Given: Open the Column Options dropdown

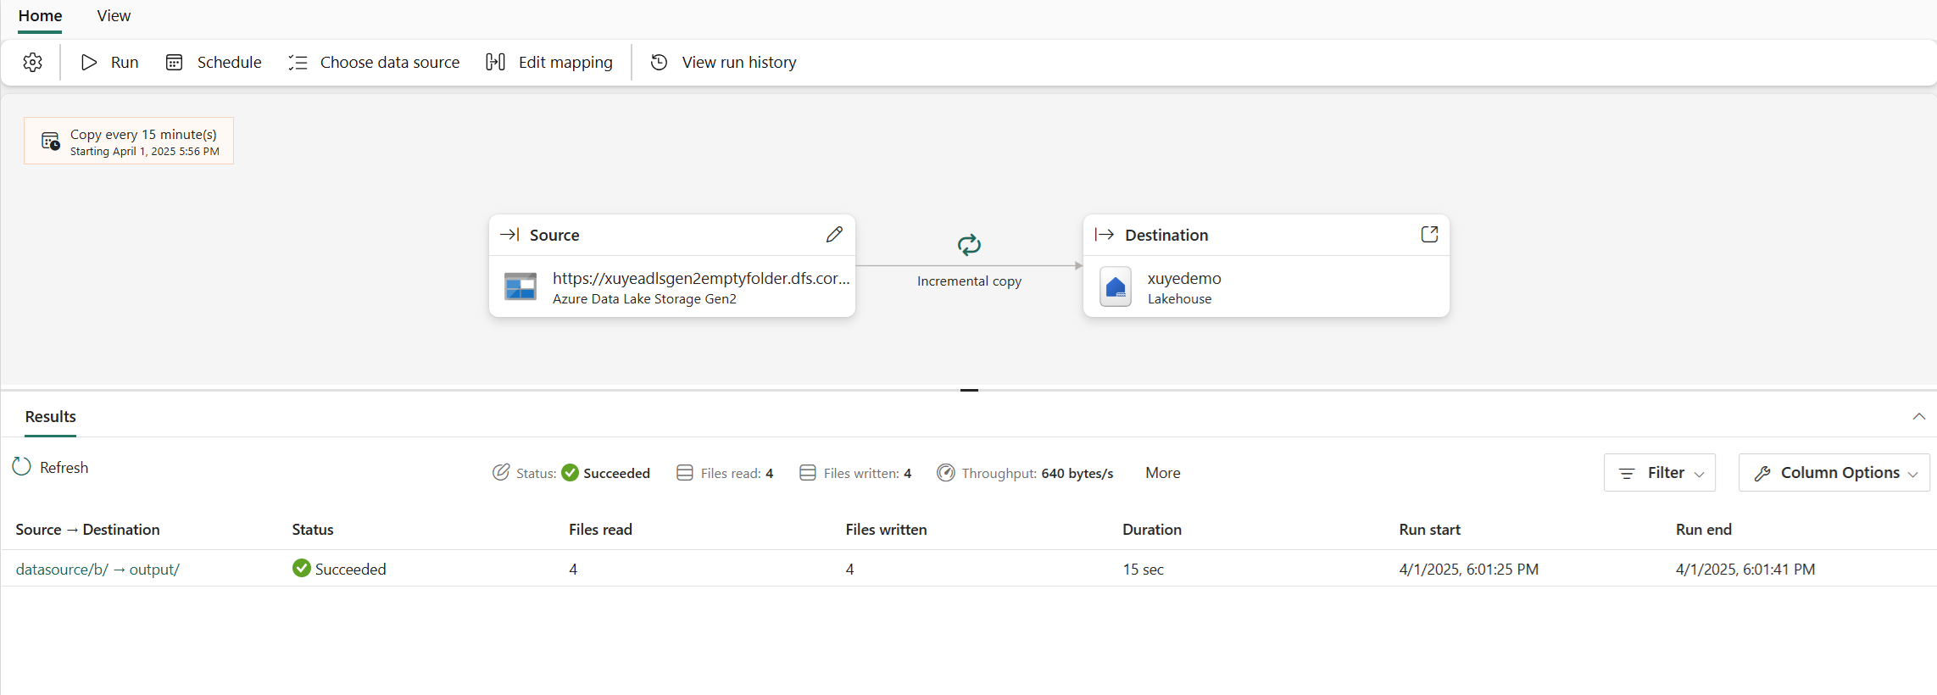Looking at the screenshot, I should pyautogui.click(x=1834, y=473).
